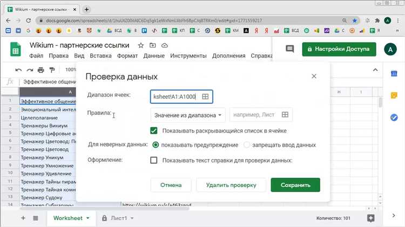Click the browser address bar URL

pos(154,20)
